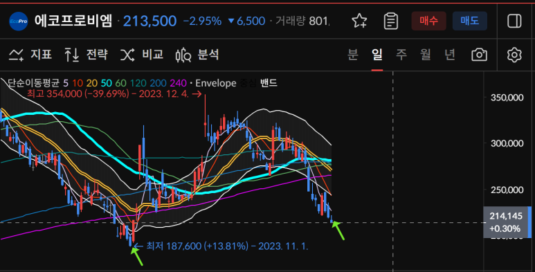Switch to 분 minute chart tab
This screenshot has width=535, height=272.
click(353, 55)
